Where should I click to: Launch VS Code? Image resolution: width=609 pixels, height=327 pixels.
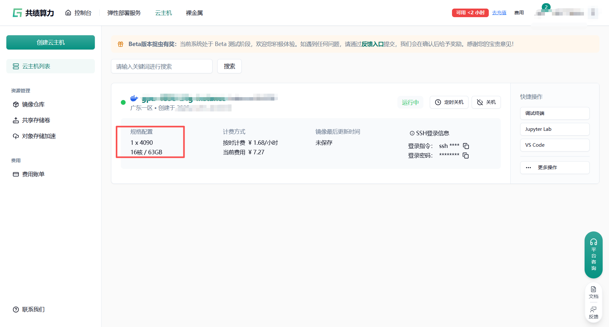click(555, 145)
